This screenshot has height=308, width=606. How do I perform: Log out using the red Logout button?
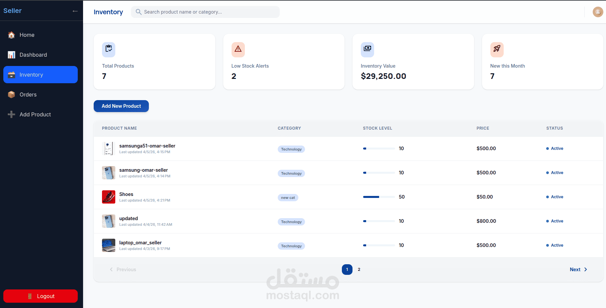click(41, 296)
